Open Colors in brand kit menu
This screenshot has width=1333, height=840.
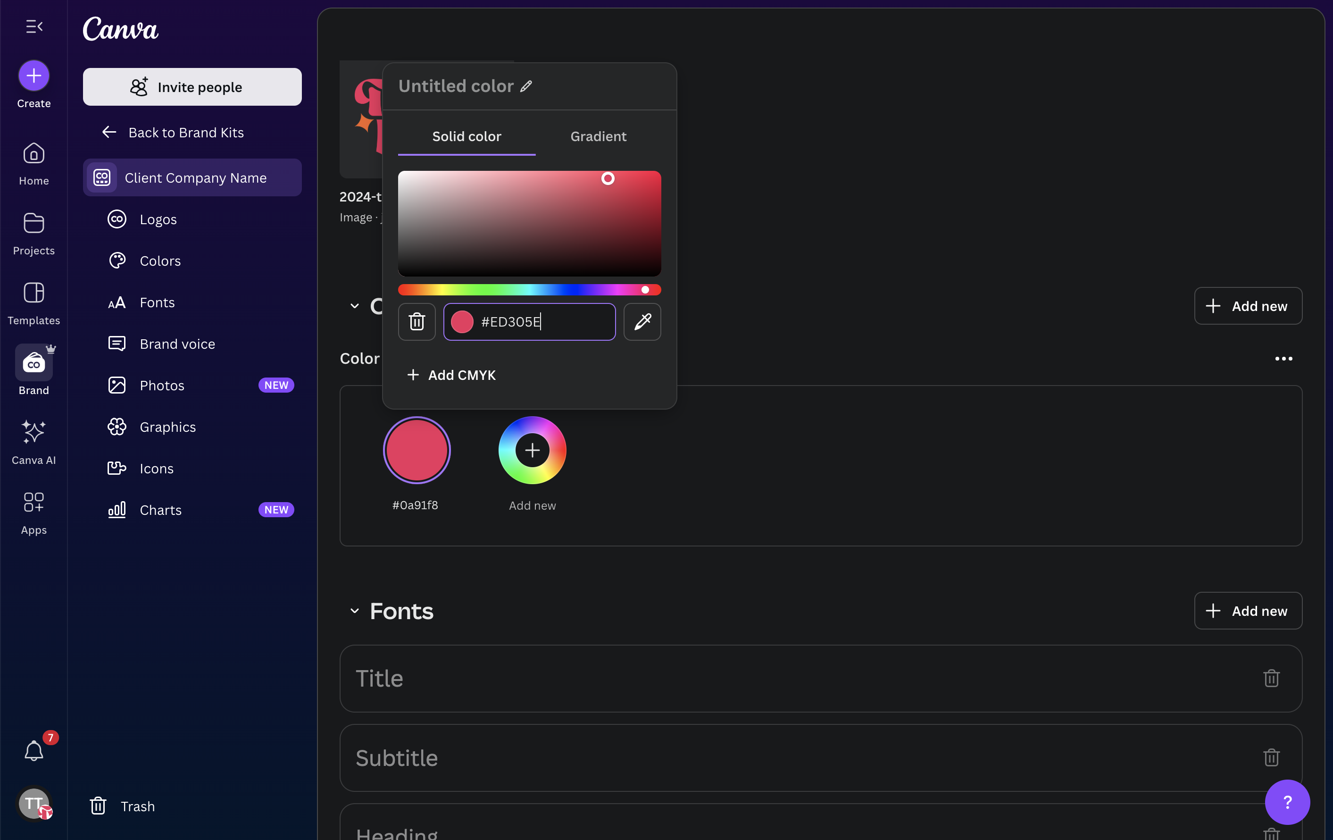(192, 261)
